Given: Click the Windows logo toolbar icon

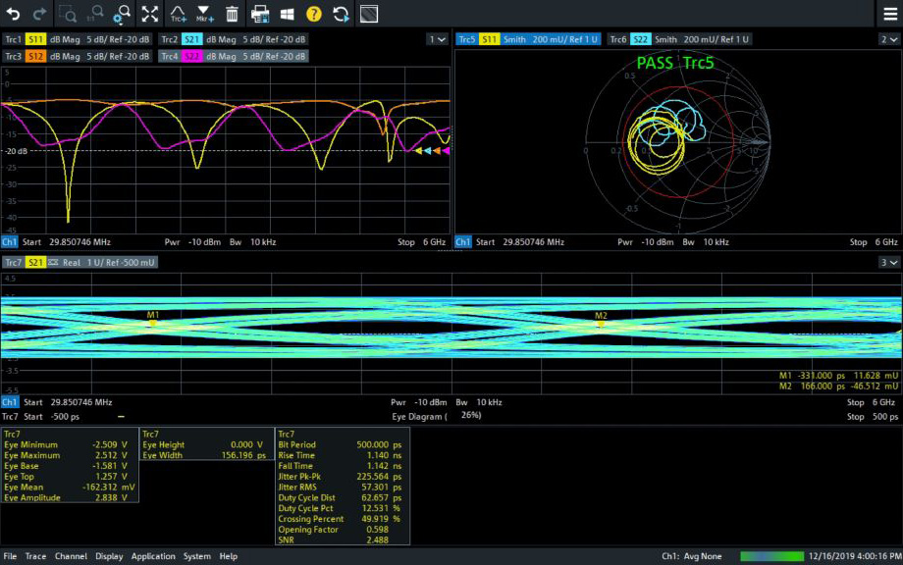Looking at the screenshot, I should tap(288, 14).
